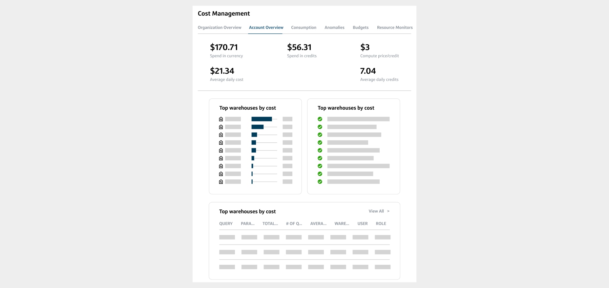Select the Resource Monitors tab
The image size is (609, 288).
click(x=395, y=27)
